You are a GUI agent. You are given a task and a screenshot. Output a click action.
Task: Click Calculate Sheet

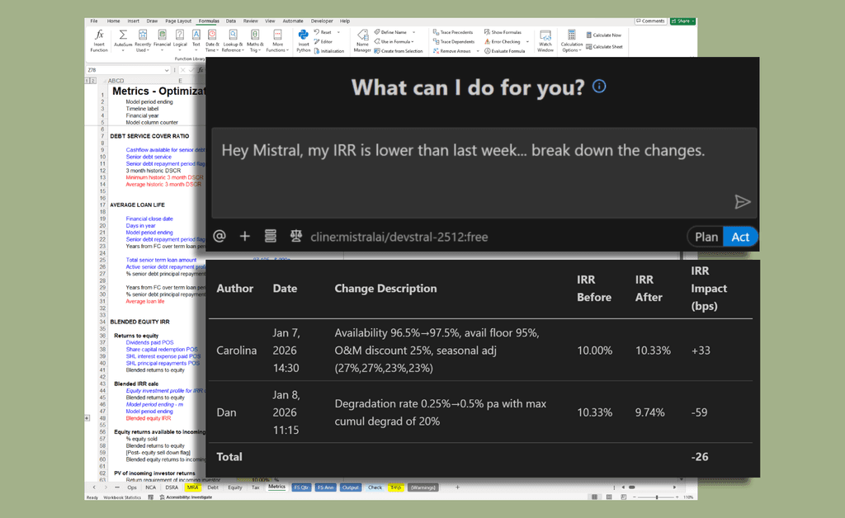coord(604,47)
